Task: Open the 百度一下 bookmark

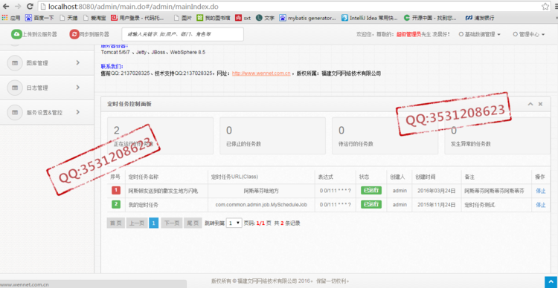Action: click(39, 17)
